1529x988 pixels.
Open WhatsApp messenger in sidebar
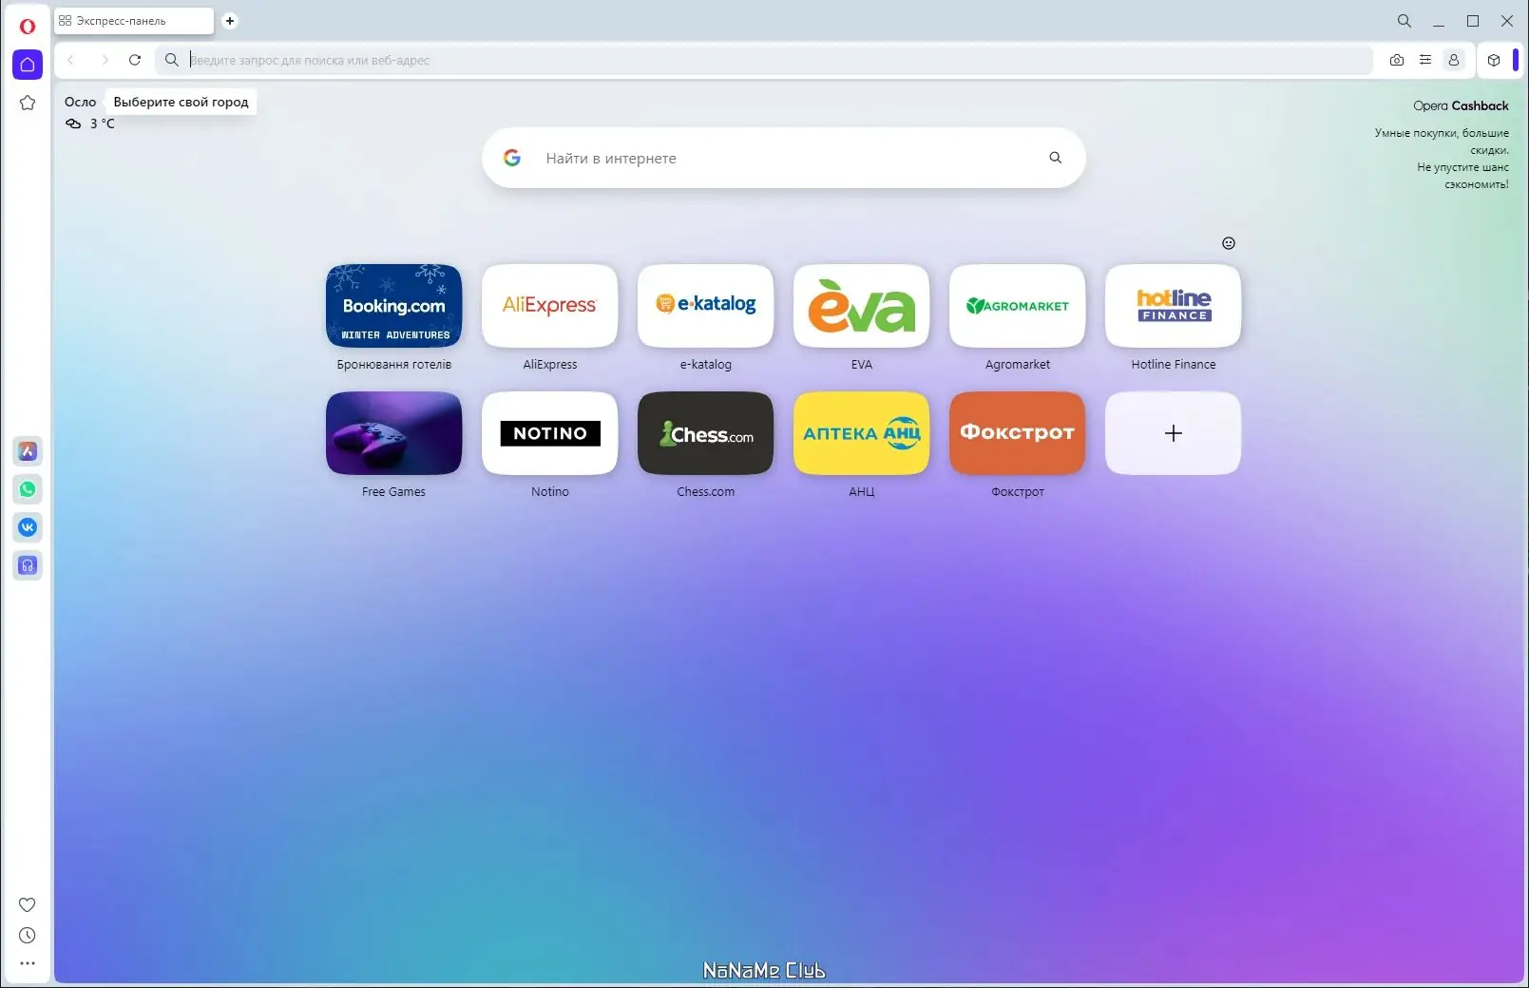tap(28, 489)
